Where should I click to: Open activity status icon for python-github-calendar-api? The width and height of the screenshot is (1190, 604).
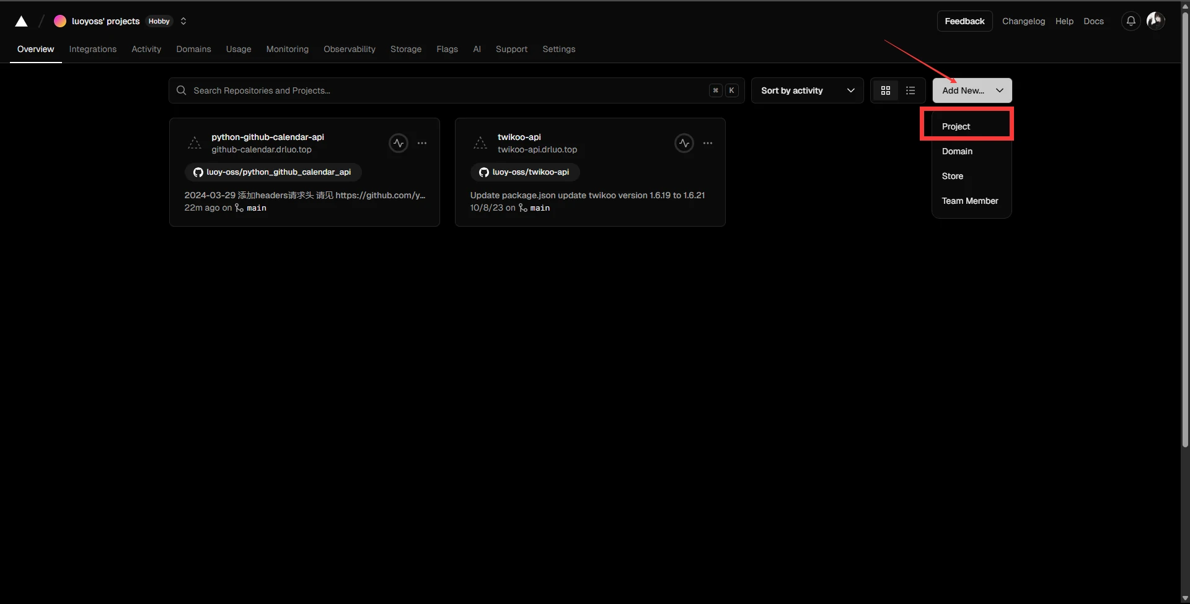[x=399, y=143]
